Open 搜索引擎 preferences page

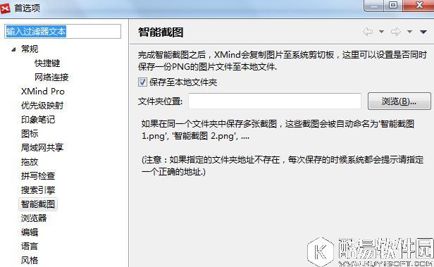click(38, 190)
